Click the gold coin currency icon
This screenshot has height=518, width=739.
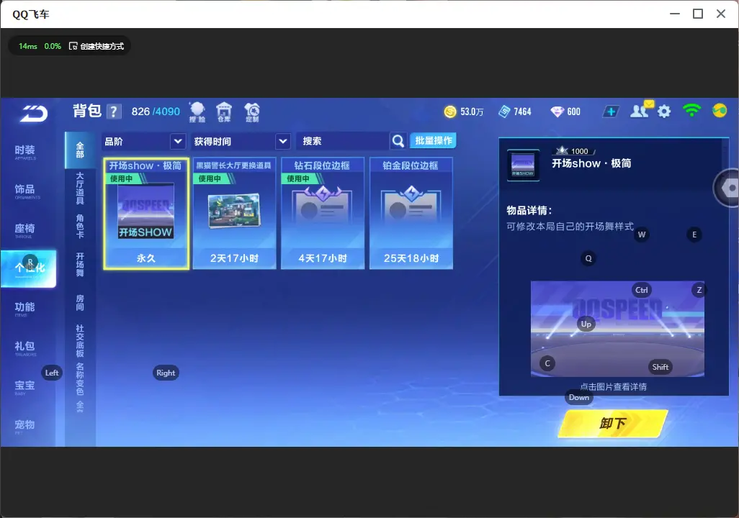click(x=450, y=112)
